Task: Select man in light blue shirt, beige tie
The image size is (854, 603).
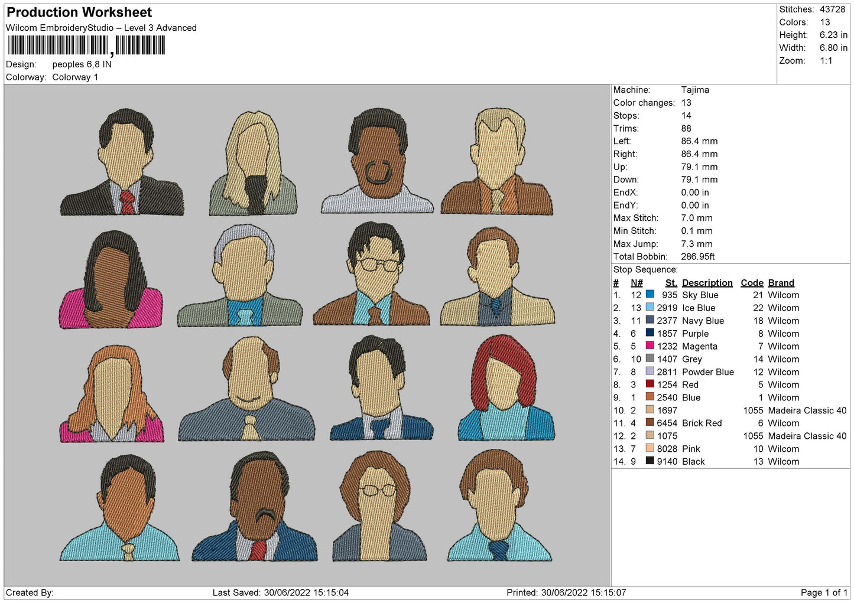Action: point(119,508)
